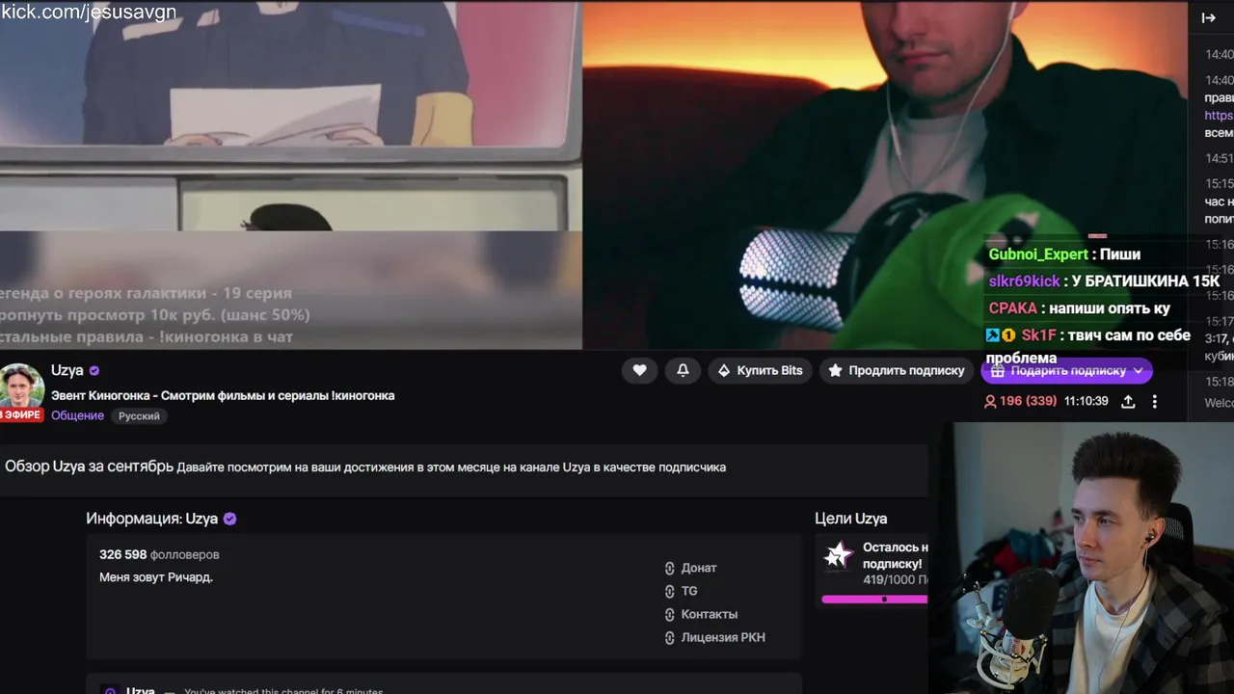1234x694 pixels.
Task: Click the heart follow icon button
Action: point(639,370)
